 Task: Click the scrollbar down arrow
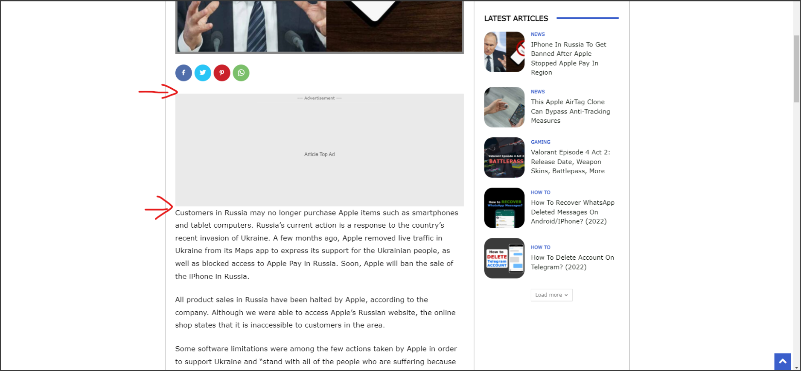[796, 367]
